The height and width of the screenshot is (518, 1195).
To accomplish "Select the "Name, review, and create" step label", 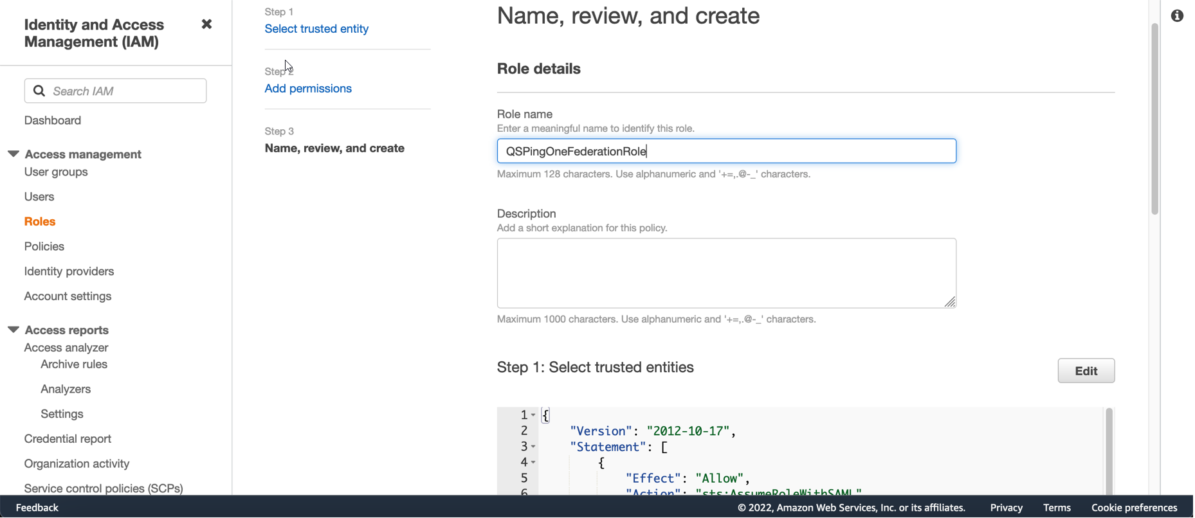I will click(x=334, y=148).
